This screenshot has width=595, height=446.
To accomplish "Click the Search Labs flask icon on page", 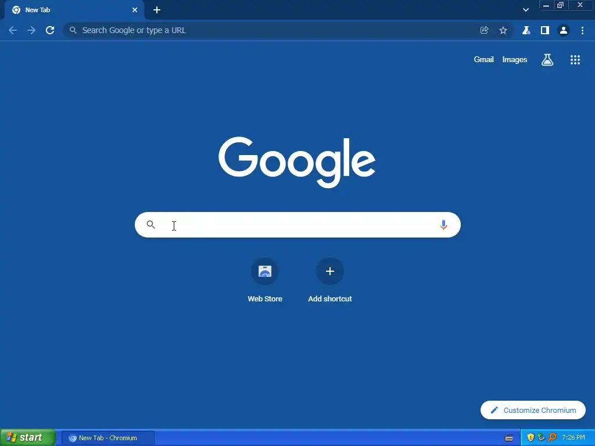I will (547, 60).
